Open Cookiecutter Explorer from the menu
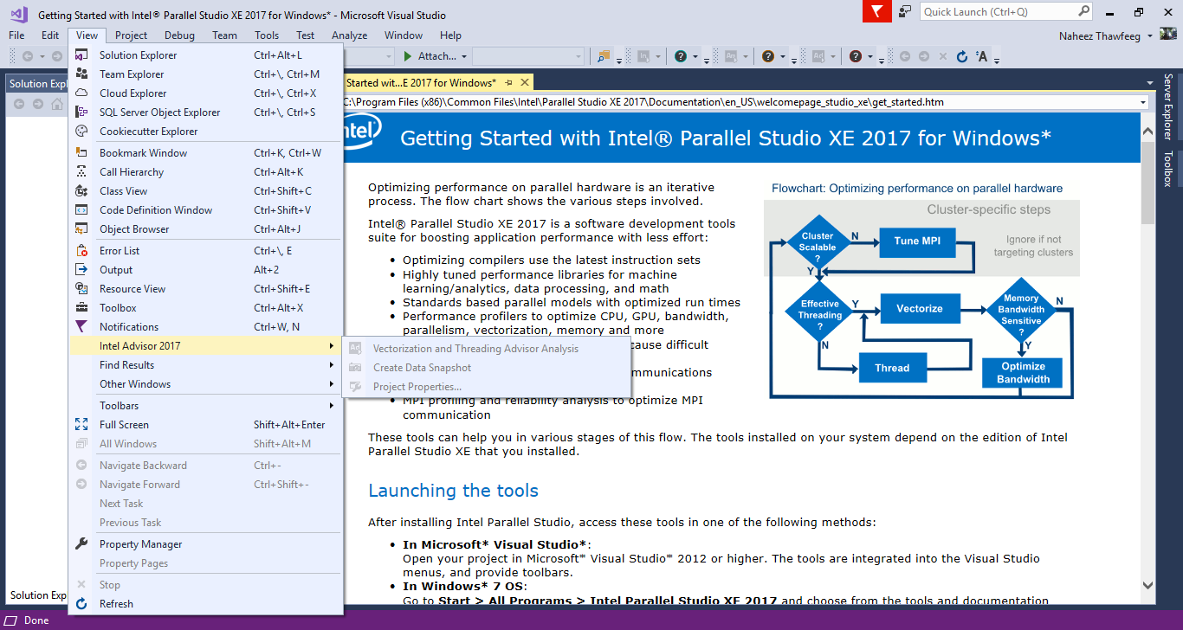The width and height of the screenshot is (1183, 630). pos(205,132)
